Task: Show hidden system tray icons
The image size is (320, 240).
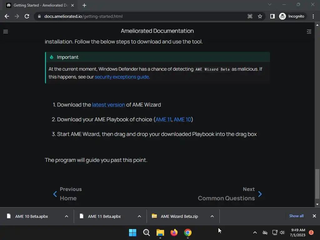Action: tap(255, 232)
